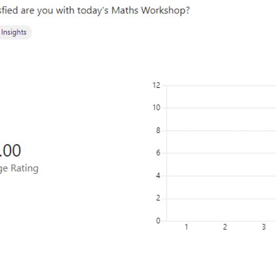Click y-axis label 8 on the chart
276x276 pixels.
pos(158,130)
